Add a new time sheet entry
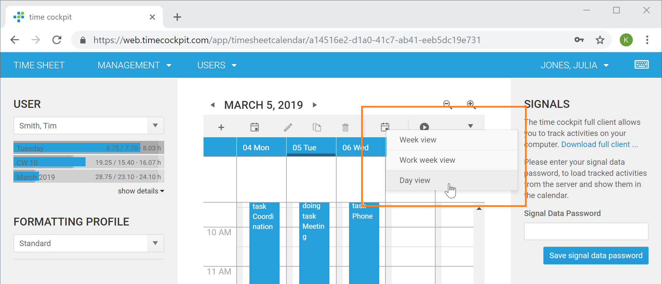 point(221,127)
